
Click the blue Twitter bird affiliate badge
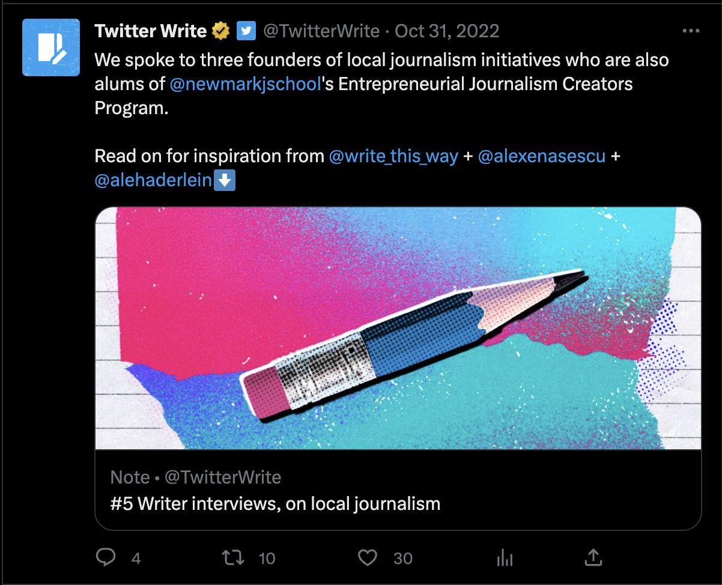(x=246, y=31)
